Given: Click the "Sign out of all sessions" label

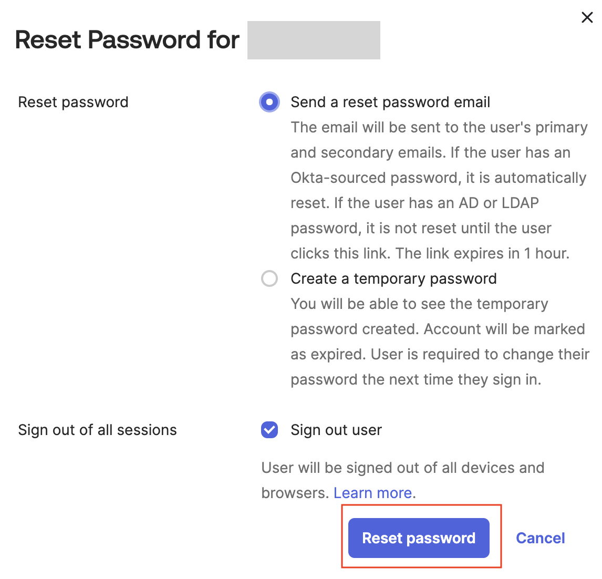Looking at the screenshot, I should click(97, 430).
